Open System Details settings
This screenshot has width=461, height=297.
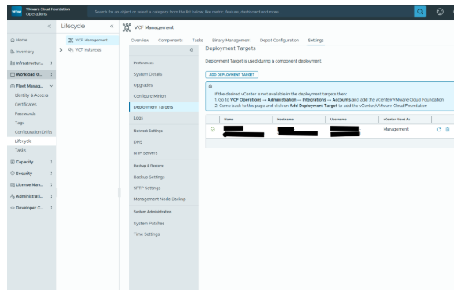click(148, 74)
